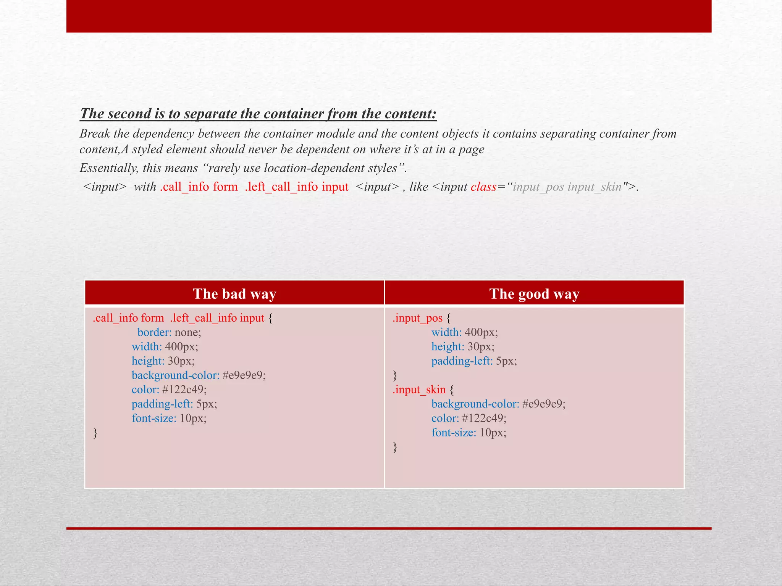Viewport: 782px width, 586px height.
Task: Click the sentence beginning 'Essentially, this means'
Action: pyautogui.click(x=243, y=168)
